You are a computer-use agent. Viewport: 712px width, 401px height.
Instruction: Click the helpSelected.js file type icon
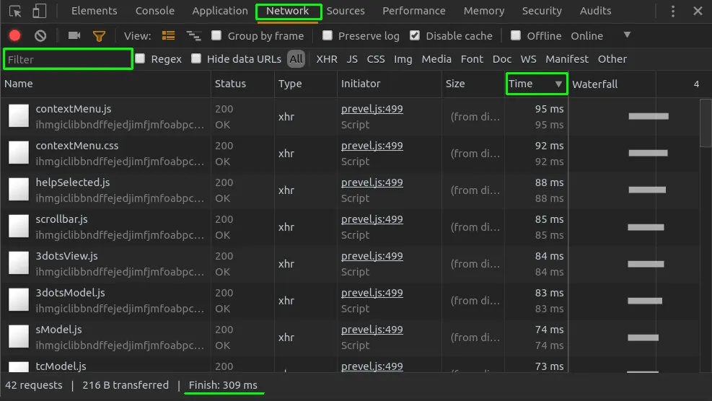(19, 190)
